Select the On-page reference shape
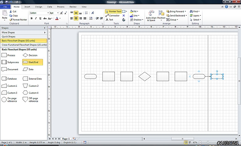 pos(9,99)
